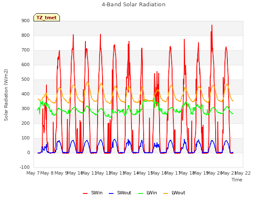Screen dimensions: 268x201
Task: Click the LWin legend entry
Action: click(x=147, y=193)
